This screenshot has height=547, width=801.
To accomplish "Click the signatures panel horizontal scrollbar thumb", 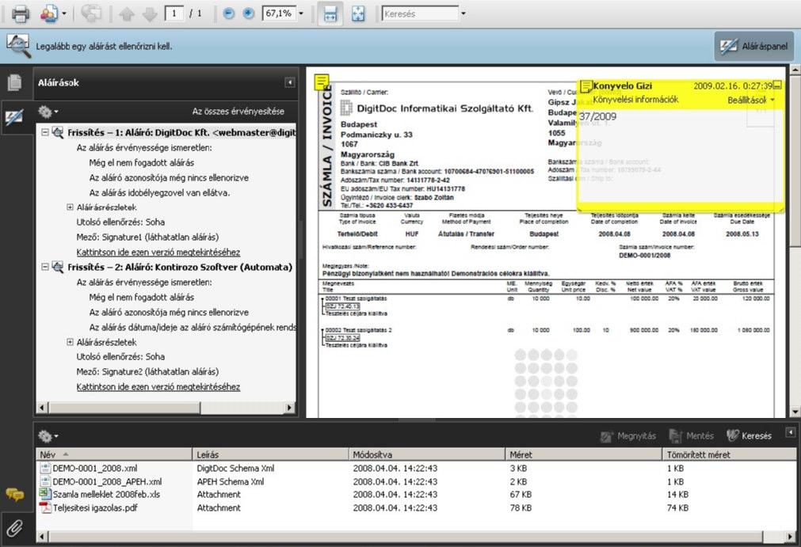I will click(x=124, y=408).
